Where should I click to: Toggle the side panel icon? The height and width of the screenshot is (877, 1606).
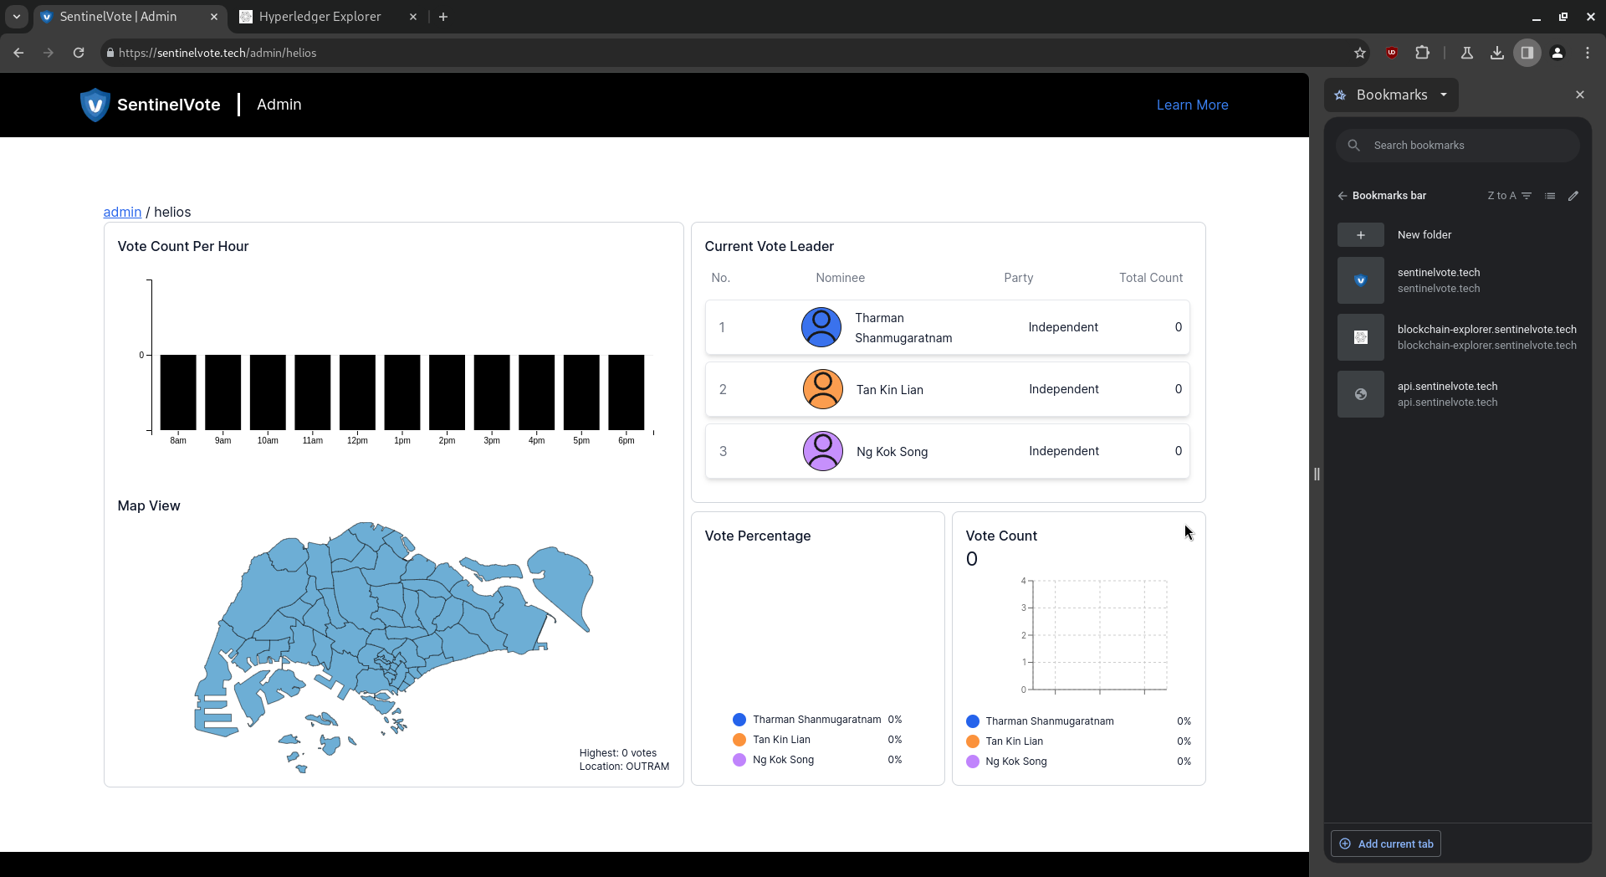click(x=1527, y=53)
